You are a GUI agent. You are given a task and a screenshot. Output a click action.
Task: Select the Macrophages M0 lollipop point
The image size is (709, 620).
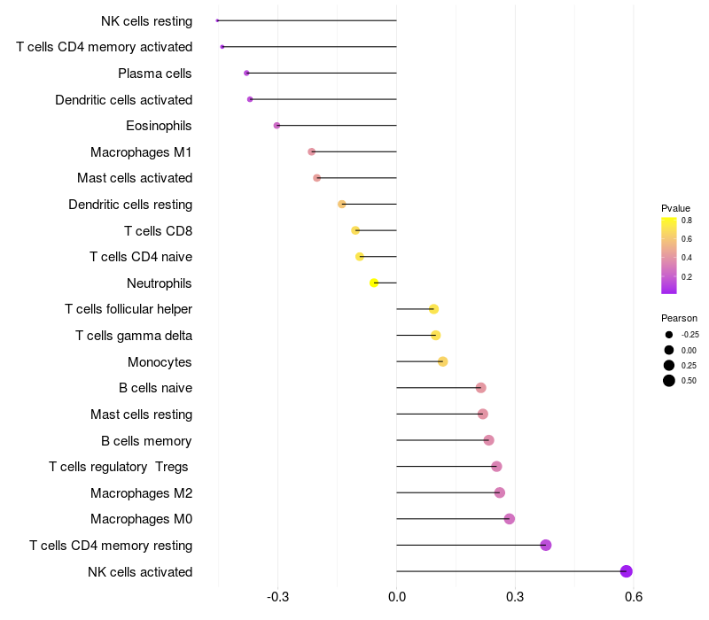coord(509,519)
